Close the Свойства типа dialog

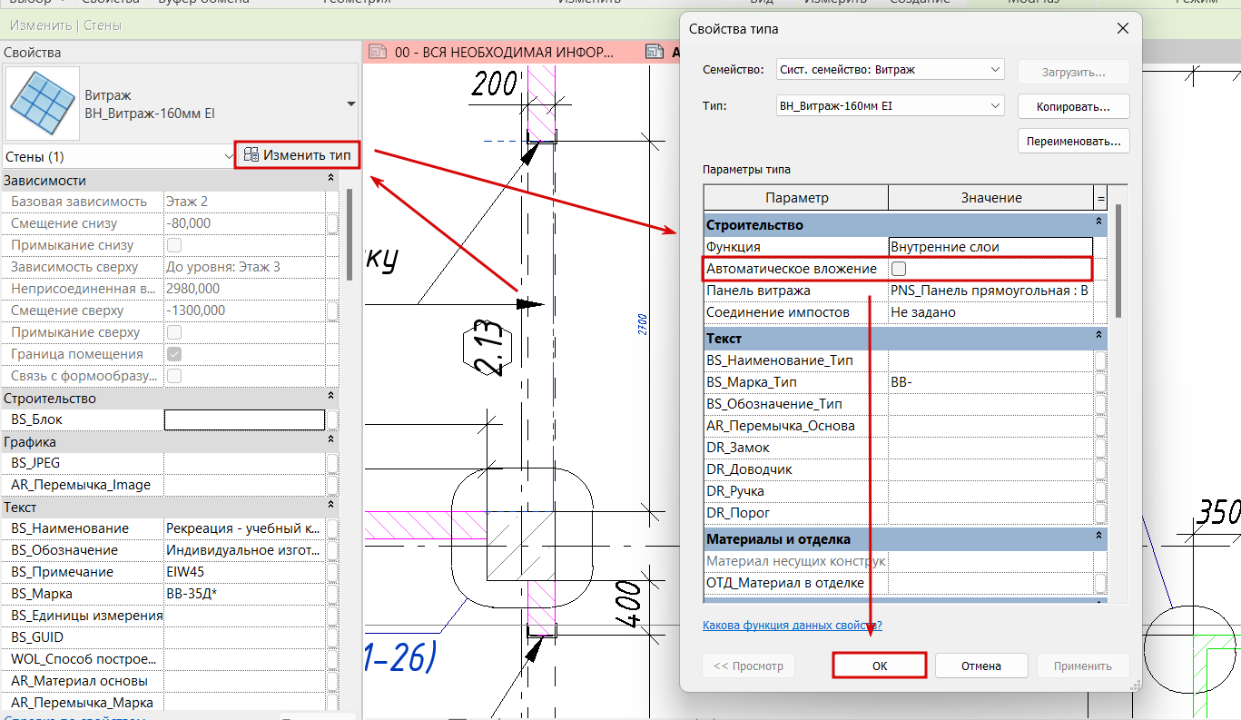(1122, 29)
